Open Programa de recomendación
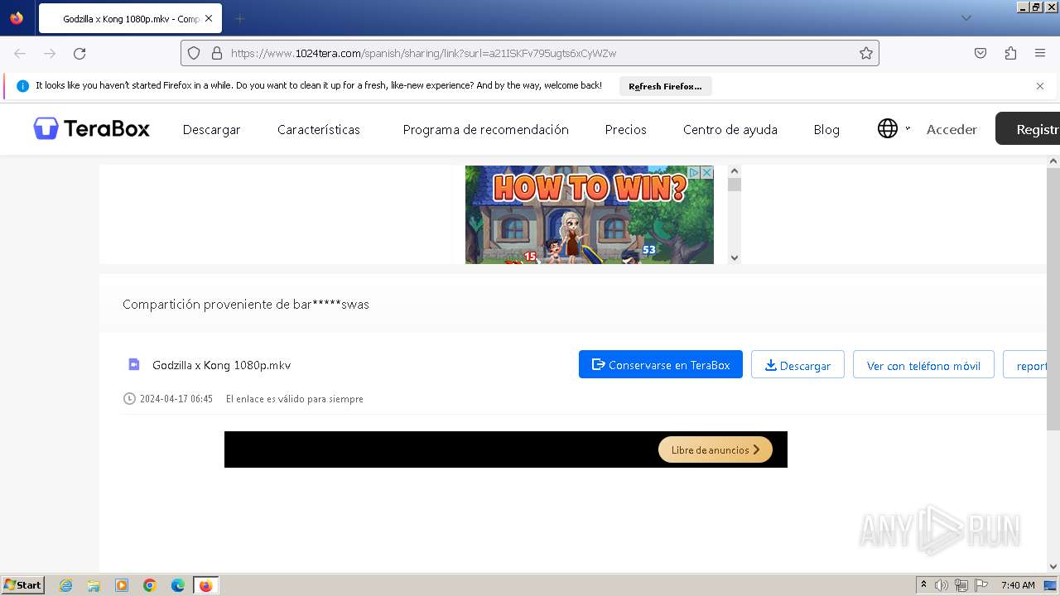This screenshot has width=1060, height=596. (x=485, y=129)
